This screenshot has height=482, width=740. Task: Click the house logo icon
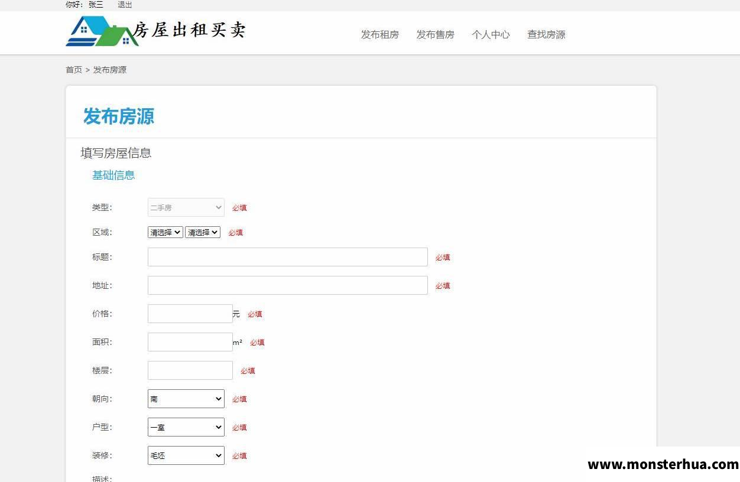[102, 31]
